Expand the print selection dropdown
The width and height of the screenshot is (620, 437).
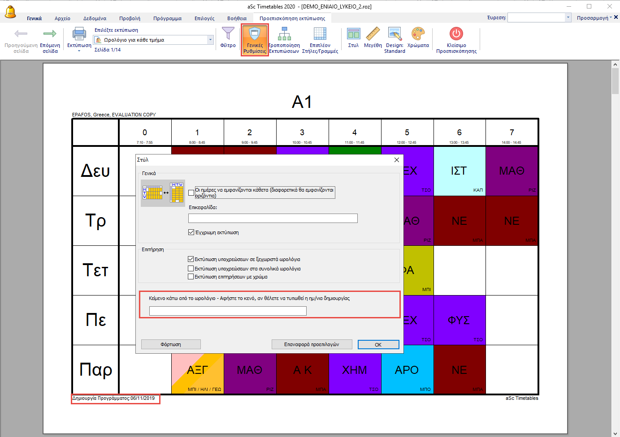coord(210,40)
